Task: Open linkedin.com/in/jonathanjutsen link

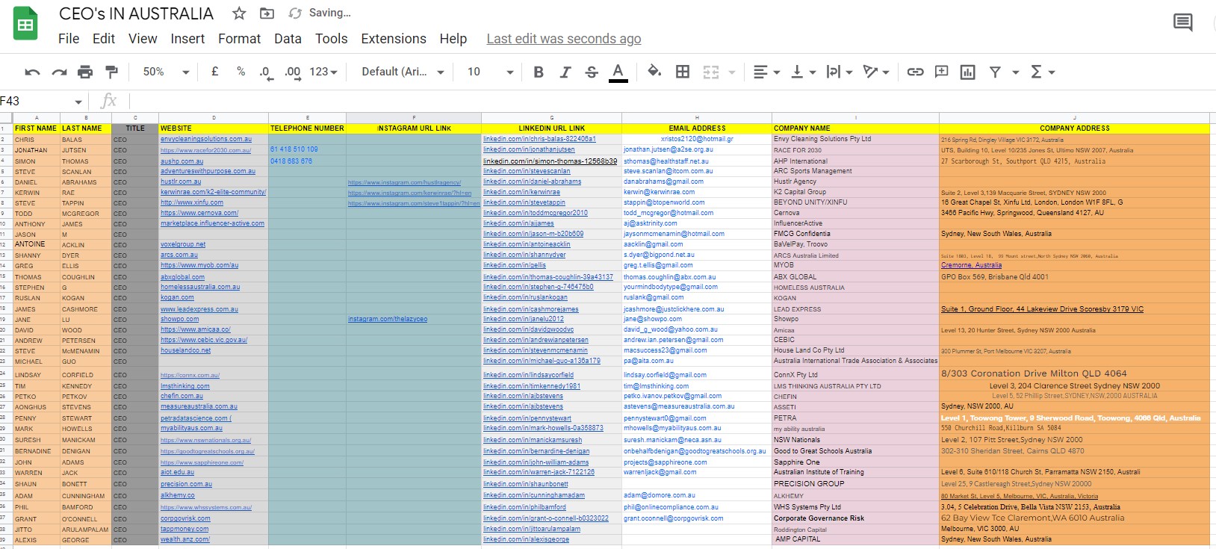Action: pyautogui.click(x=529, y=149)
